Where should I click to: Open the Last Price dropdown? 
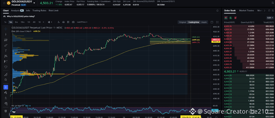(82, 22)
